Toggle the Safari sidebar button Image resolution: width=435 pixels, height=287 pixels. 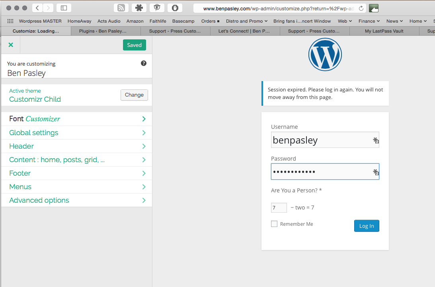(64, 8)
